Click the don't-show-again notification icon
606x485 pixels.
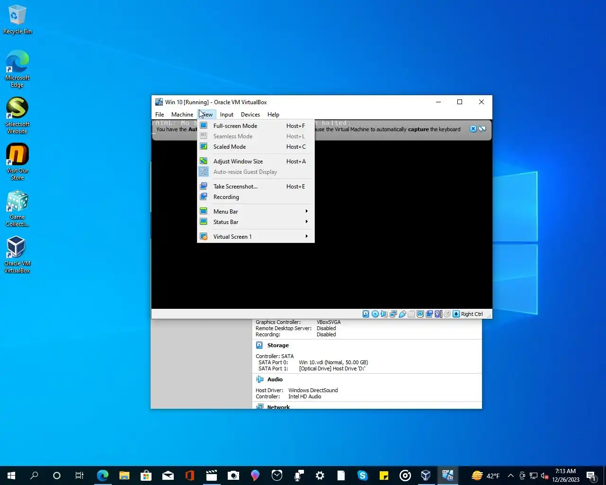click(482, 129)
